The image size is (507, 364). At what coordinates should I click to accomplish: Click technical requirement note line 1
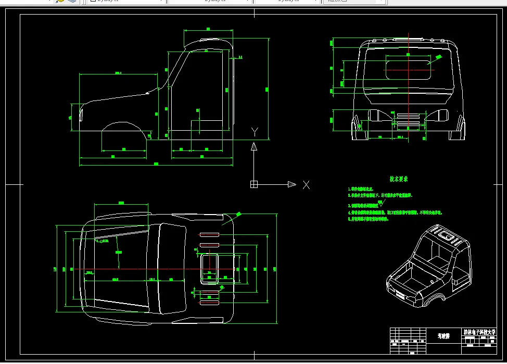(x=361, y=189)
